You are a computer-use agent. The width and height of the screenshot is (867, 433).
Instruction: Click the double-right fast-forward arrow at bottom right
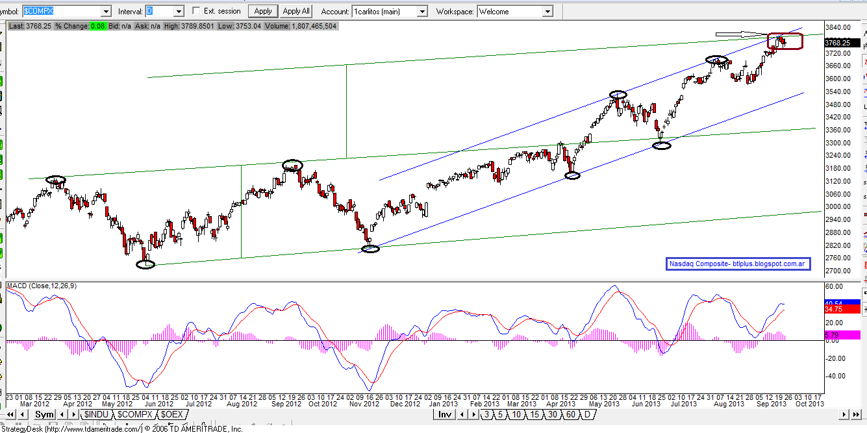pos(855,414)
